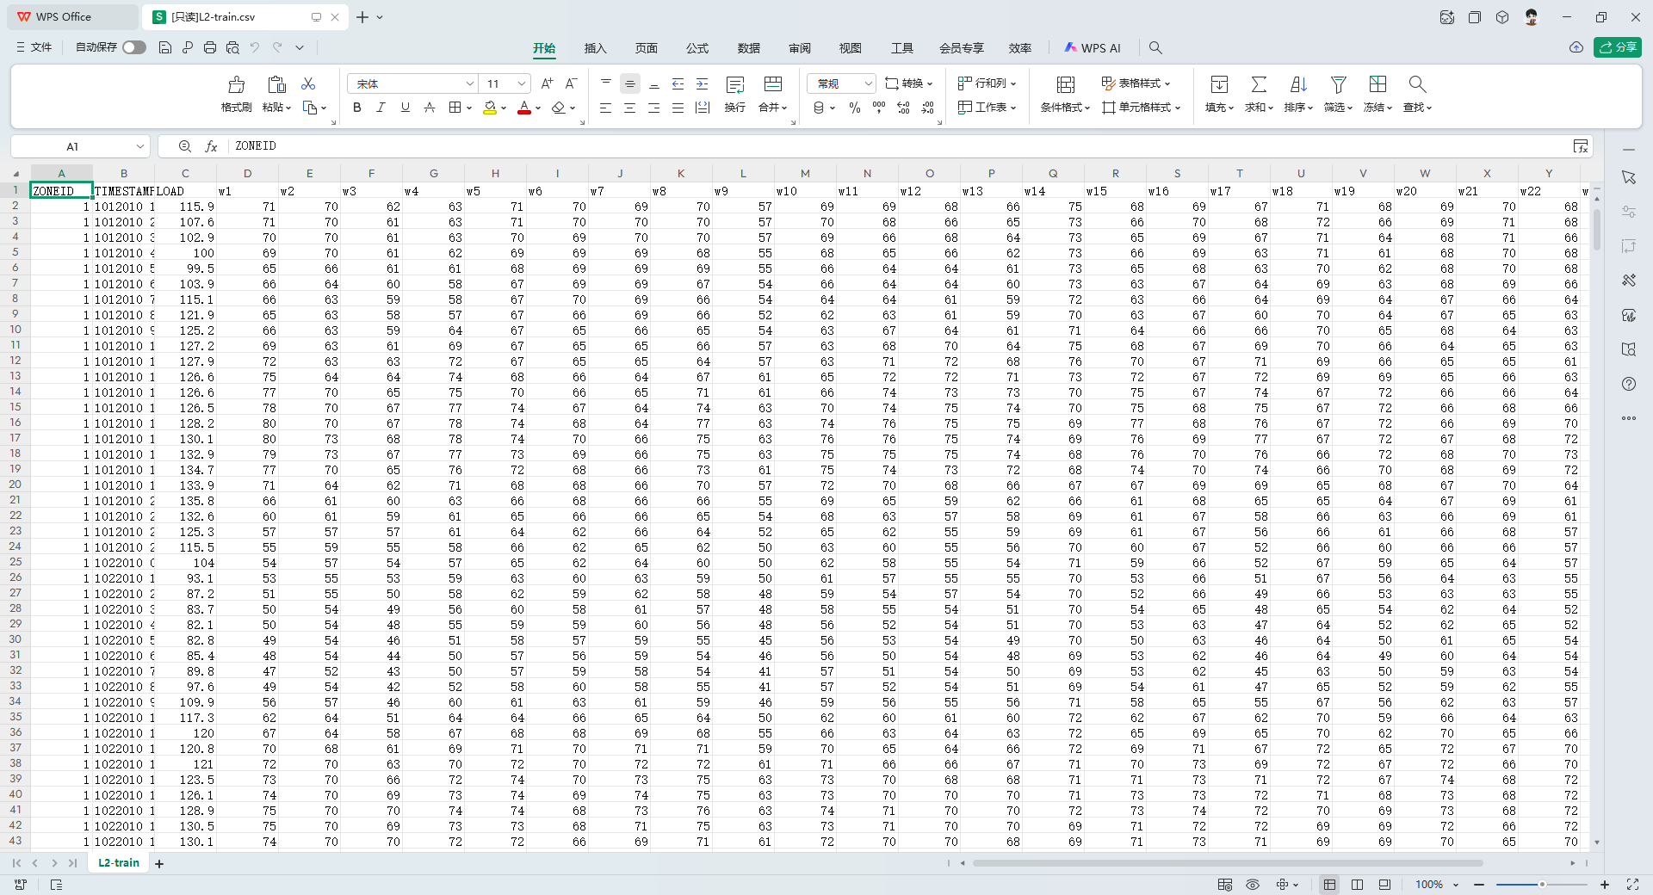Open the font name dropdown
Image resolution: width=1653 pixels, height=895 pixels.
[x=470, y=83]
